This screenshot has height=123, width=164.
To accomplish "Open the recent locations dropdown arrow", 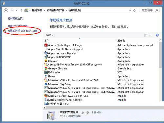I will (17, 10).
